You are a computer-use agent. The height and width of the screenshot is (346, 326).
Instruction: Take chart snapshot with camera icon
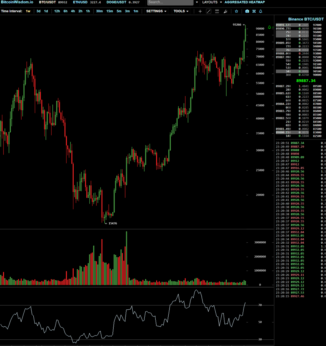pos(247,11)
